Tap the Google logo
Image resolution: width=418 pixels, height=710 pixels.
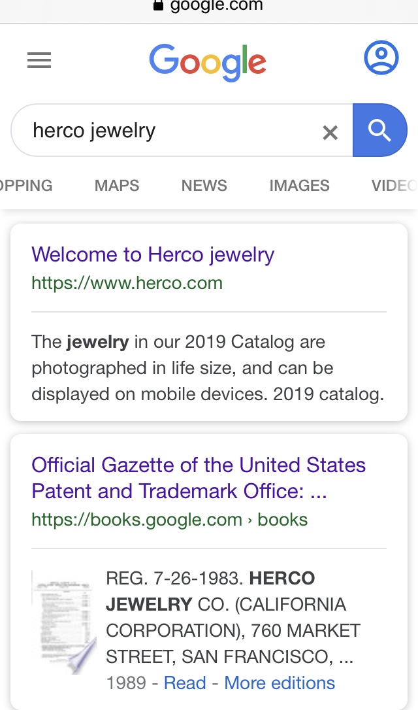point(208,63)
